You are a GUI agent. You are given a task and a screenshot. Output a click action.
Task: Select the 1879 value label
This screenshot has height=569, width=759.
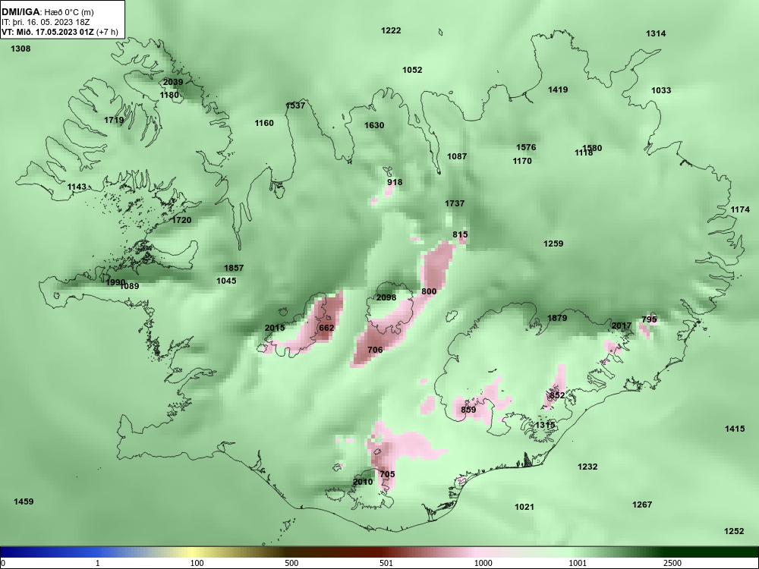(x=556, y=319)
